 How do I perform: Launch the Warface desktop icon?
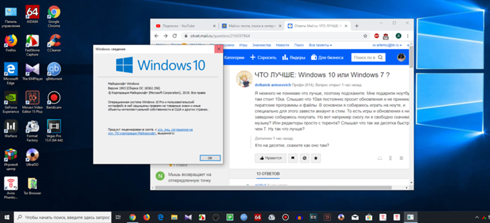click(10, 128)
